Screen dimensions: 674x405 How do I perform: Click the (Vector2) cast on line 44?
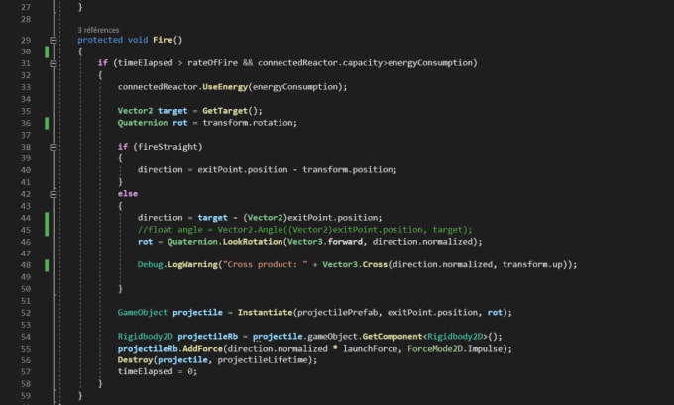tap(265, 217)
